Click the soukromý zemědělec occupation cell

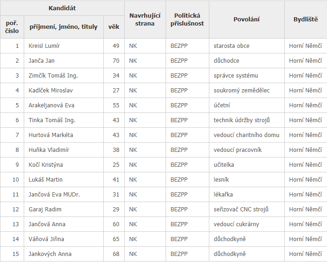click(241, 91)
